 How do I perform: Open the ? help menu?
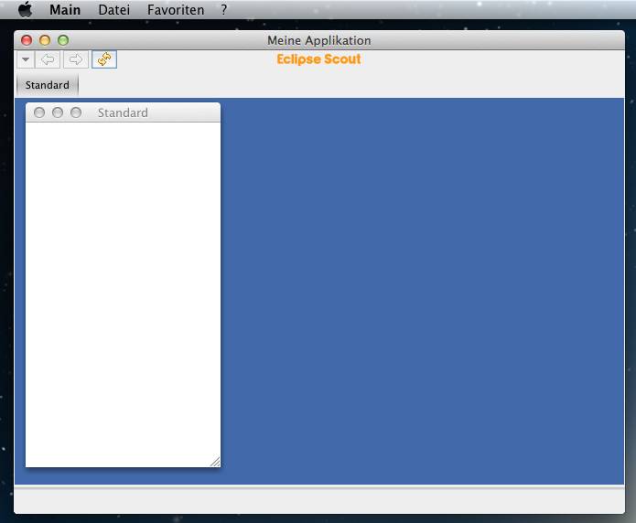(x=224, y=10)
